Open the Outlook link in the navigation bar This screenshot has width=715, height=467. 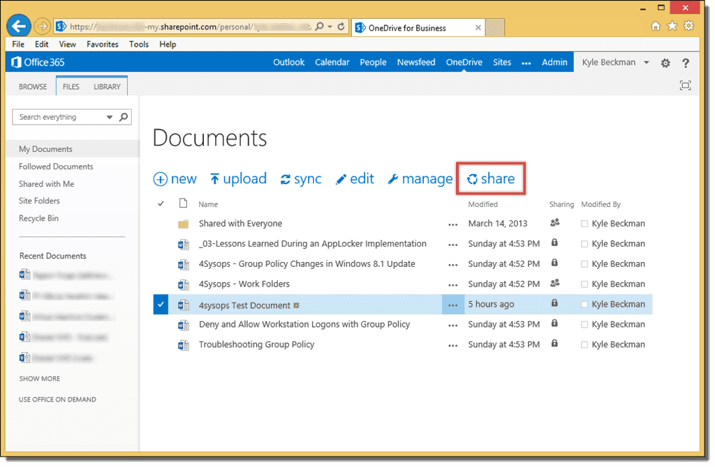click(288, 62)
